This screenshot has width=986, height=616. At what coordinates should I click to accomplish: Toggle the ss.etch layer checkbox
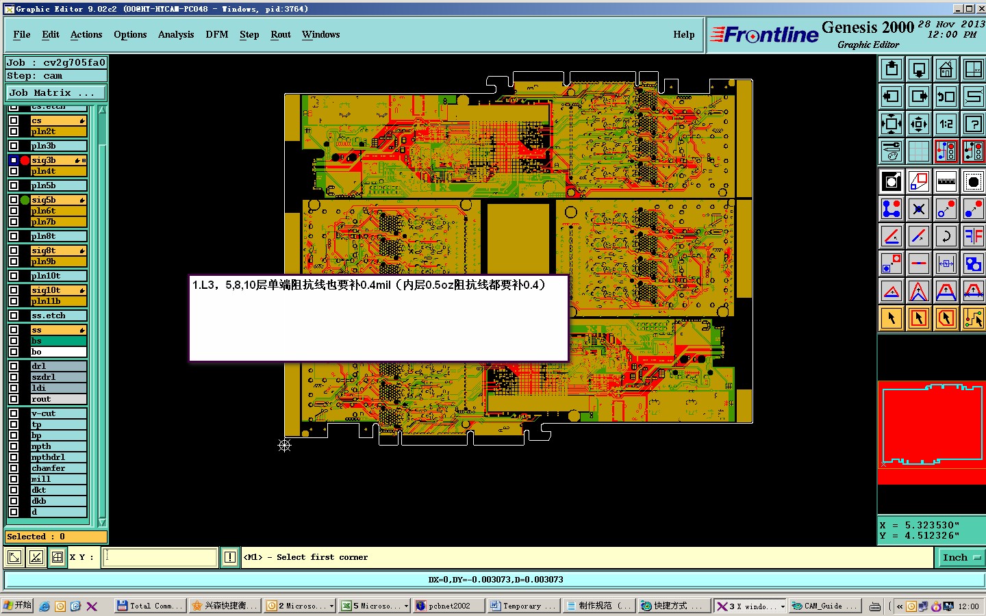tap(14, 316)
